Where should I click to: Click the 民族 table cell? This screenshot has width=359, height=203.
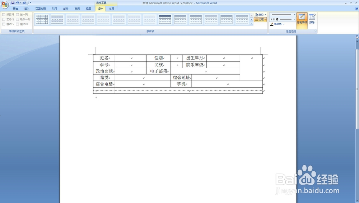pos(158,65)
